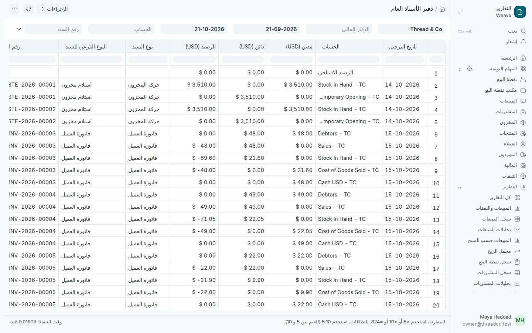Open المشتريات purchases module icon
Image resolution: width=532 pixels, height=333 pixels.
click(x=523, y=112)
